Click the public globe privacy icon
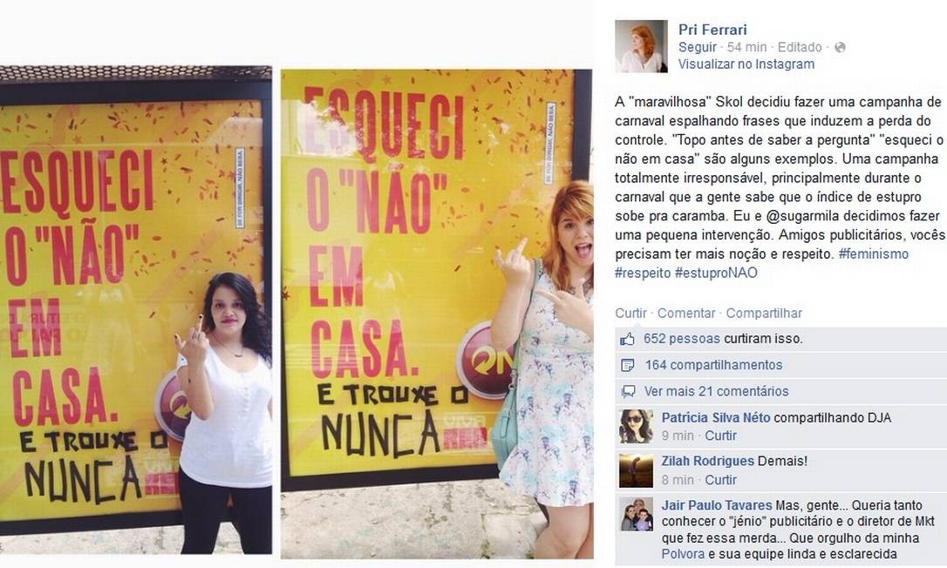The width and height of the screenshot is (947, 568). [840, 47]
